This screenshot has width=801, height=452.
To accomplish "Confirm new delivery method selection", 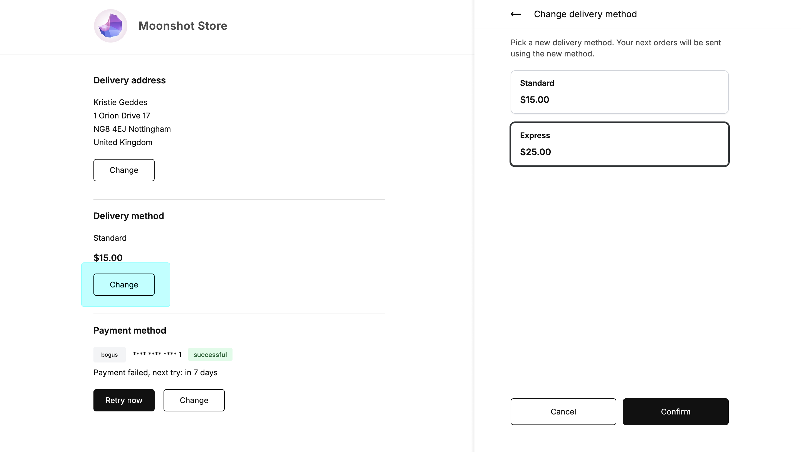I will (x=676, y=411).
